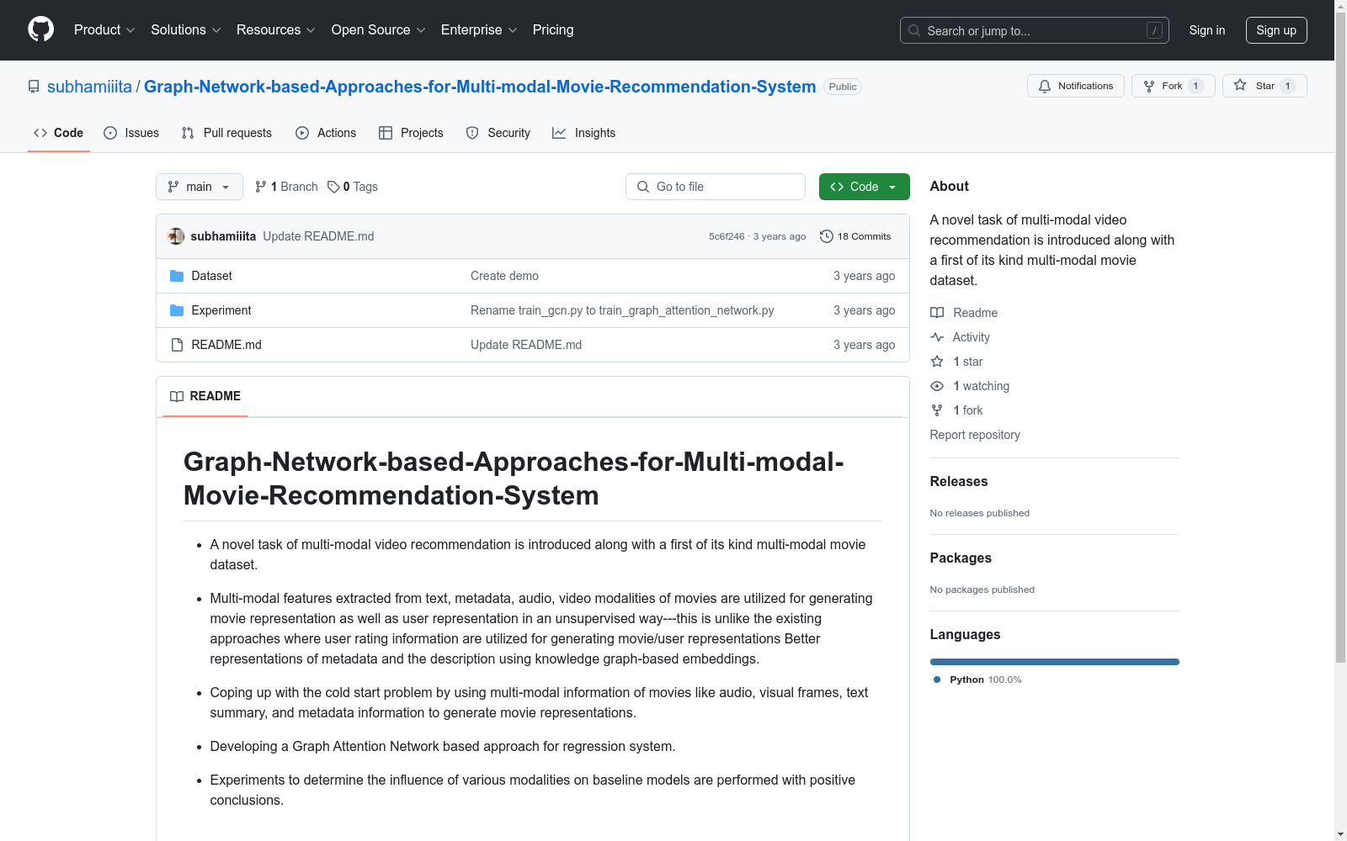Screen dimensions: 1347x841
Task: Click the Dataset folder icon
Action: [177, 276]
